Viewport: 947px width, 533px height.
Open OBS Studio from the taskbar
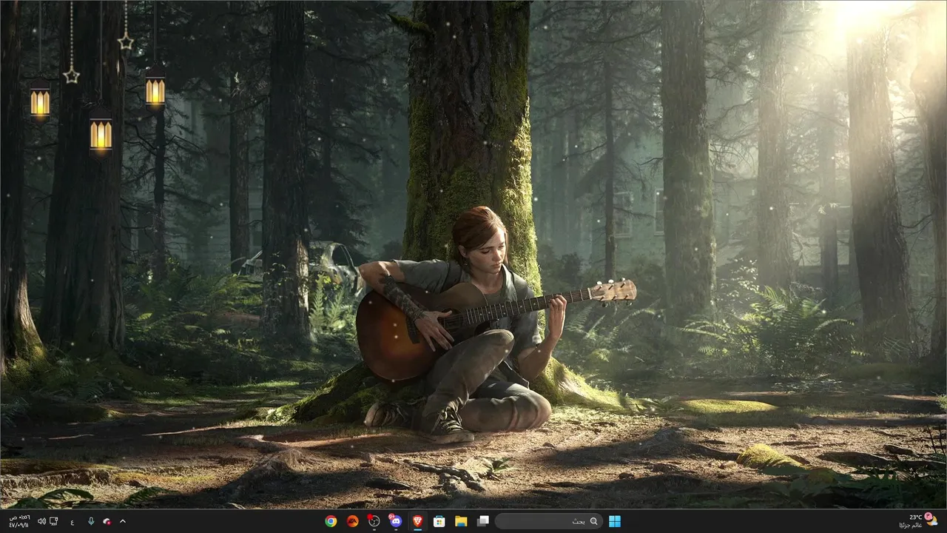click(x=374, y=521)
